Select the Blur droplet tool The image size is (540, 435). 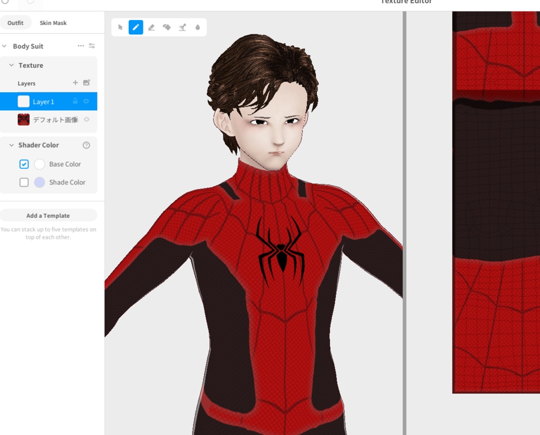198,27
